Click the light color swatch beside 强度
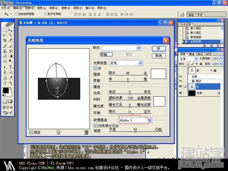The height and width of the screenshot is (171, 228). 158,74
